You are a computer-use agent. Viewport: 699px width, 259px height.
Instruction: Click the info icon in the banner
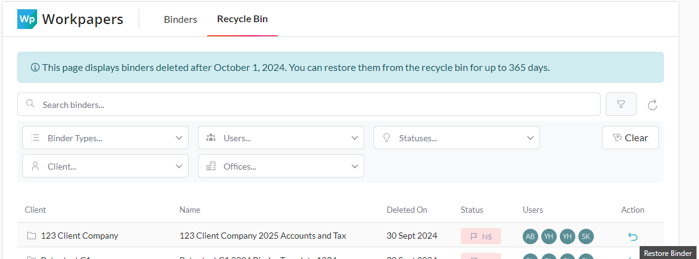tap(35, 68)
